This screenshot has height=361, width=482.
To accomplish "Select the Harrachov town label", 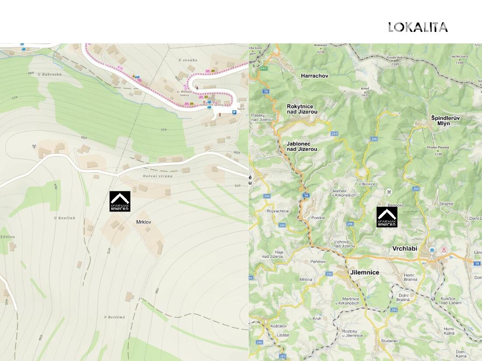I will coord(314,76).
